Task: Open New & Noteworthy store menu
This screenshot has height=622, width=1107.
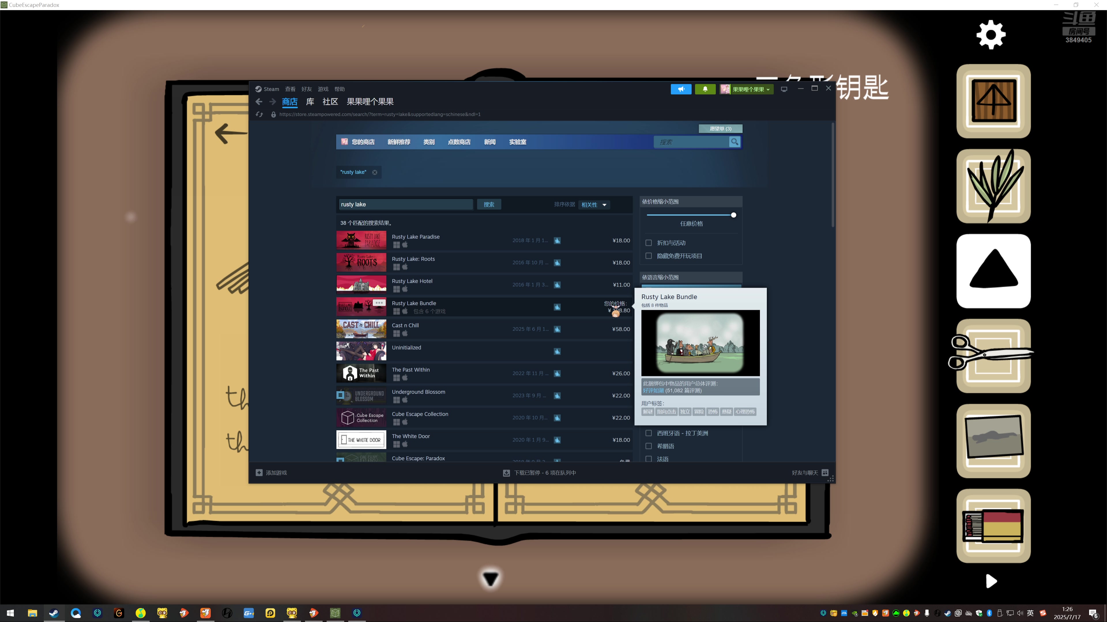Action: [399, 142]
